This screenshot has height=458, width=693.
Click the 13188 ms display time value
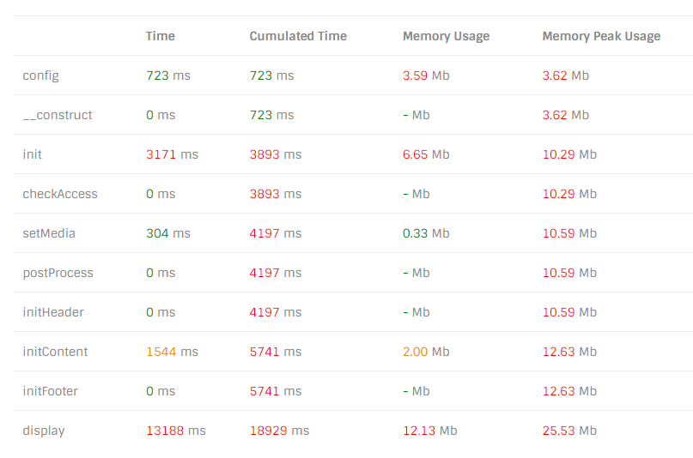point(176,431)
